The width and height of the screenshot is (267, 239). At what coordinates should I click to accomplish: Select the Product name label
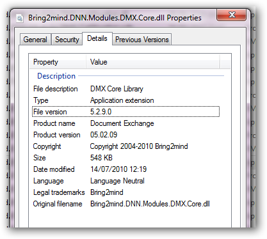[54, 123]
